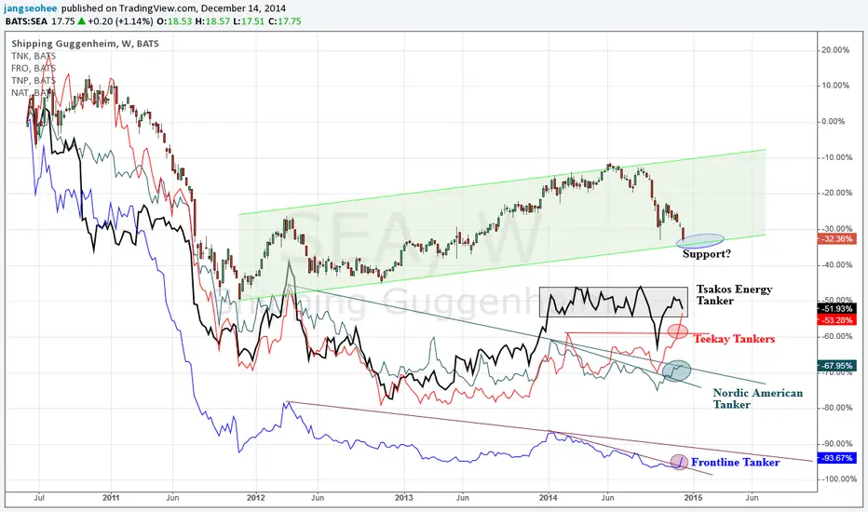This screenshot has width=868, height=512.
Task: Click the red -53.28% price label
Action: coord(837,320)
